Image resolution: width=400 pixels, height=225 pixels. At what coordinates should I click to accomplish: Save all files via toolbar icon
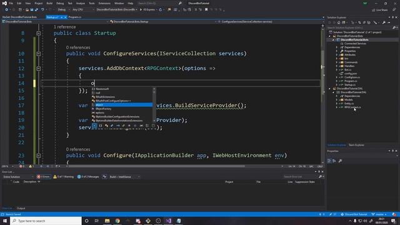click(x=36, y=10)
